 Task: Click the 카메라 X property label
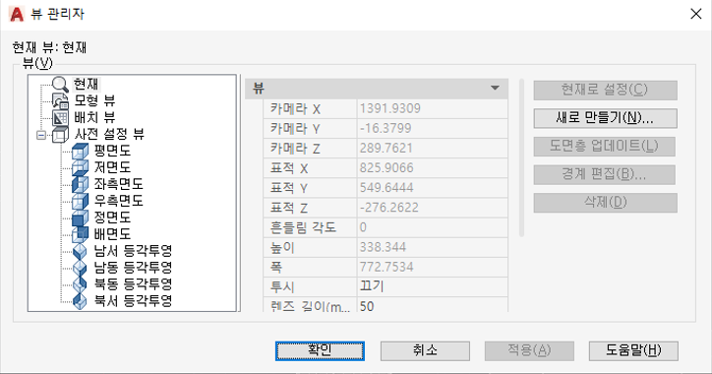(x=296, y=109)
